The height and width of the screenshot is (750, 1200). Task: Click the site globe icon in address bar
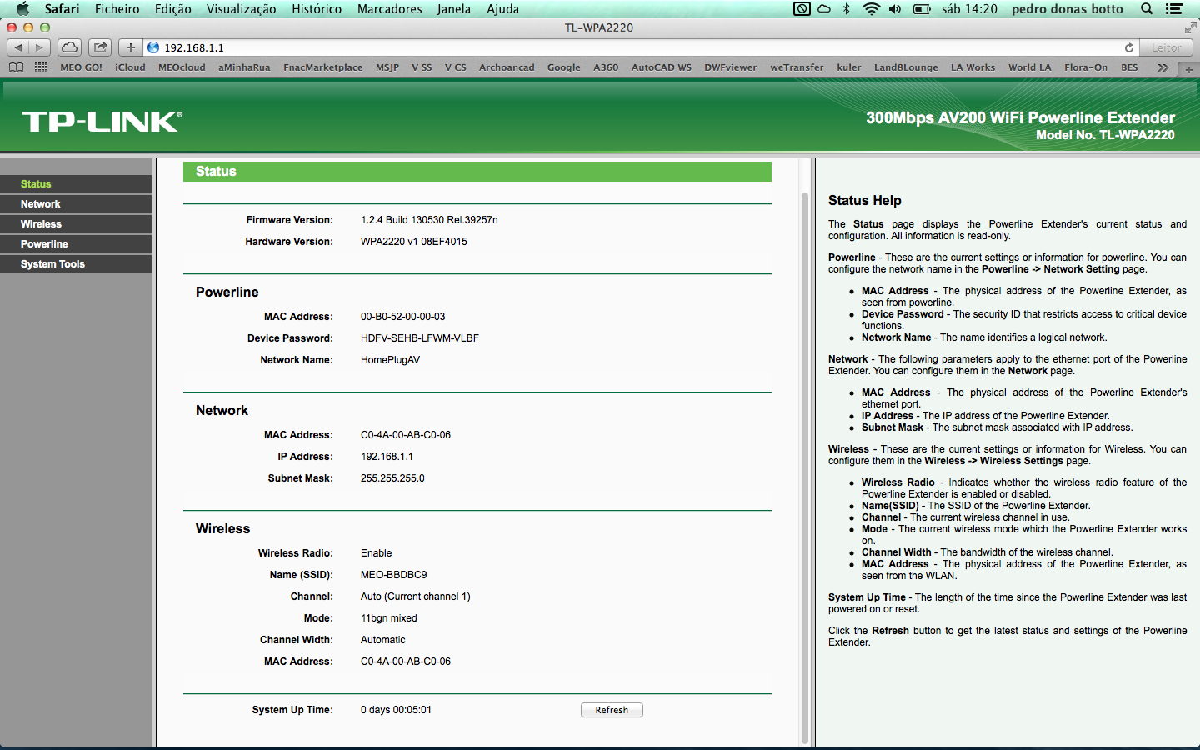click(x=153, y=47)
